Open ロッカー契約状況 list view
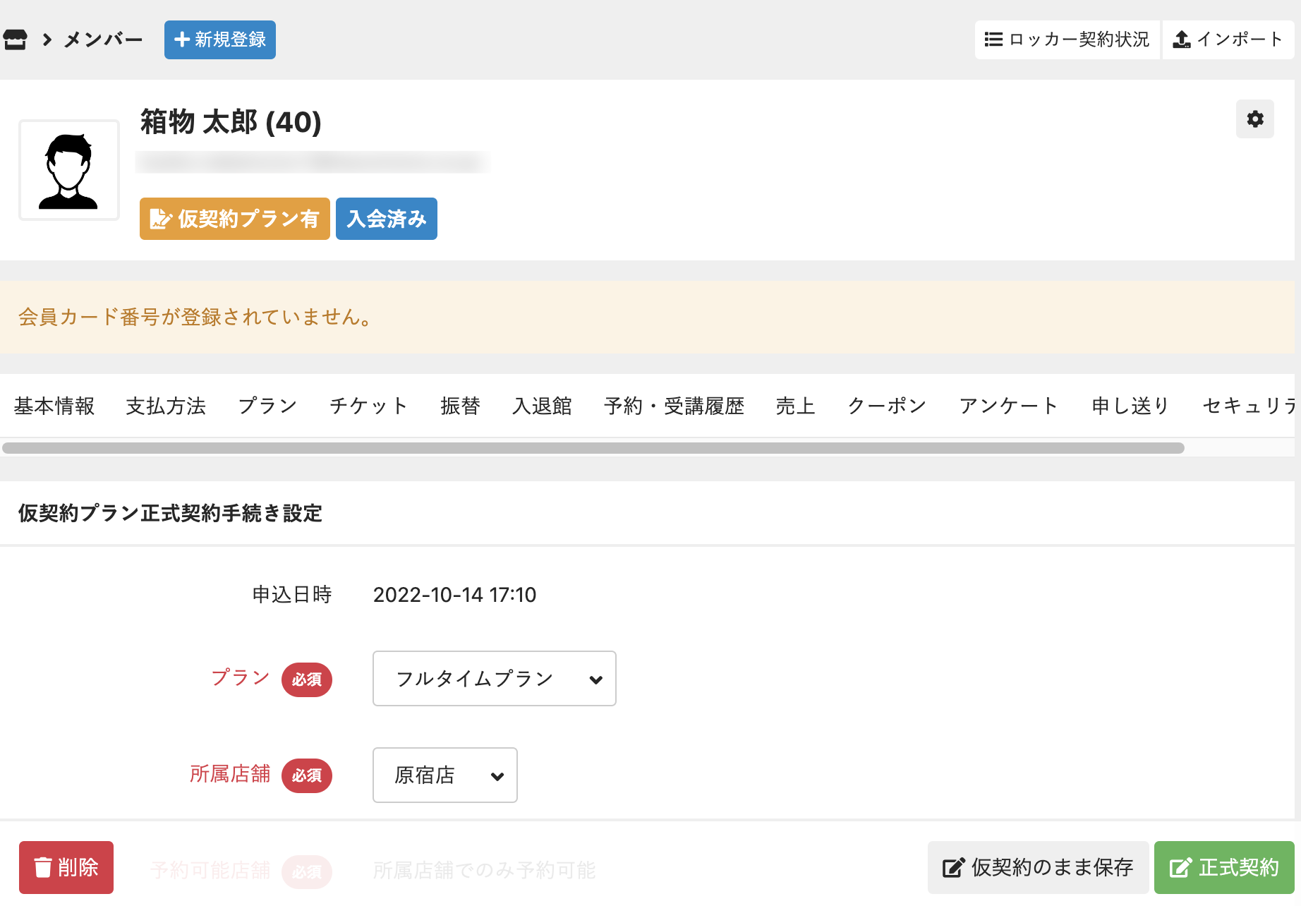Screen dimensions: 1301x906 click(x=1067, y=40)
